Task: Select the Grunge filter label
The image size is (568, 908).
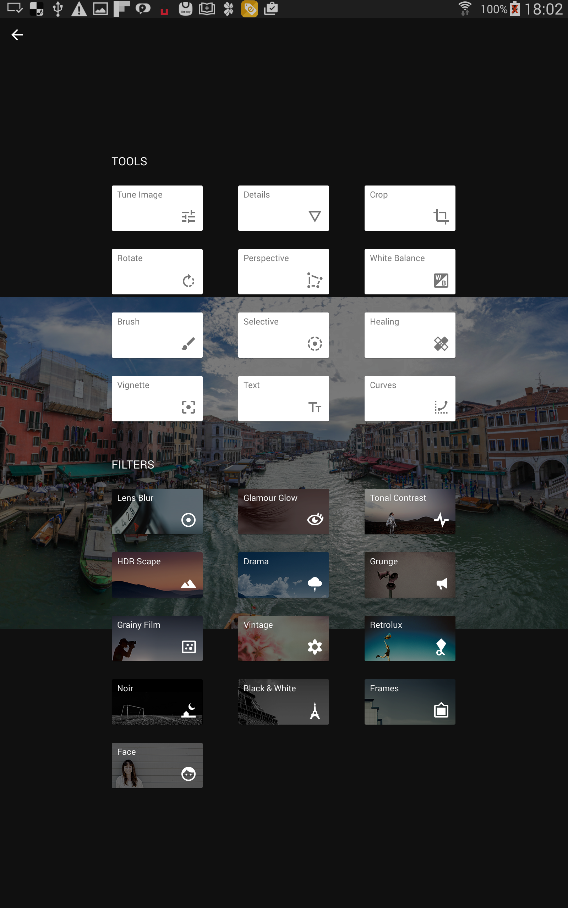Action: click(383, 561)
